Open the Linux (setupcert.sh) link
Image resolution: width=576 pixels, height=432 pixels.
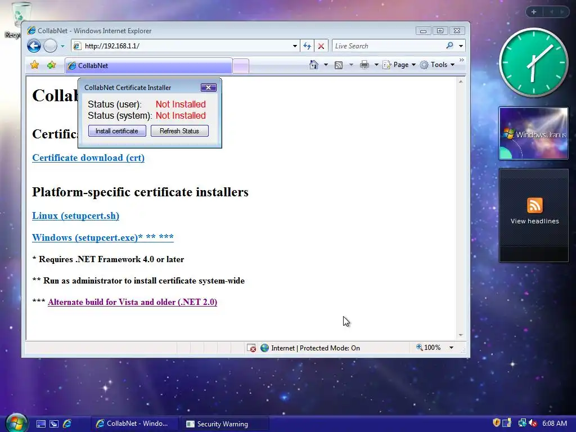click(x=76, y=215)
